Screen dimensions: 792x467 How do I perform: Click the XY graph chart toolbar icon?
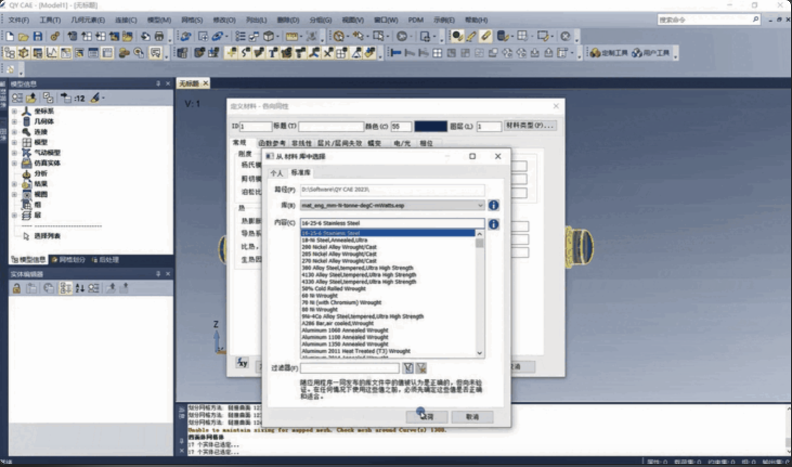coord(51,53)
